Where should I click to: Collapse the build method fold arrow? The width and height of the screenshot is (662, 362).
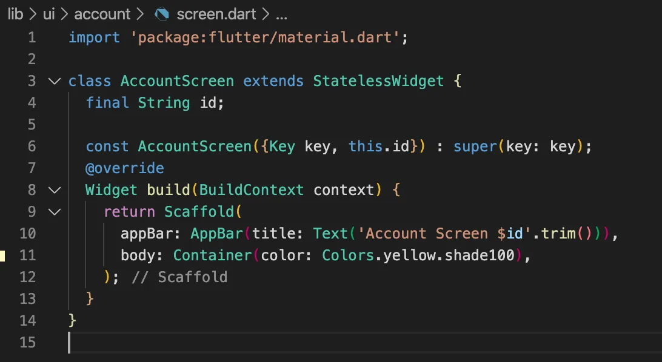[x=55, y=190]
